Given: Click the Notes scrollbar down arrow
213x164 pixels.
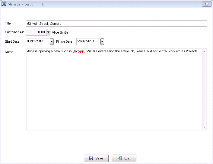Looking at the screenshot, I should coord(204,127).
